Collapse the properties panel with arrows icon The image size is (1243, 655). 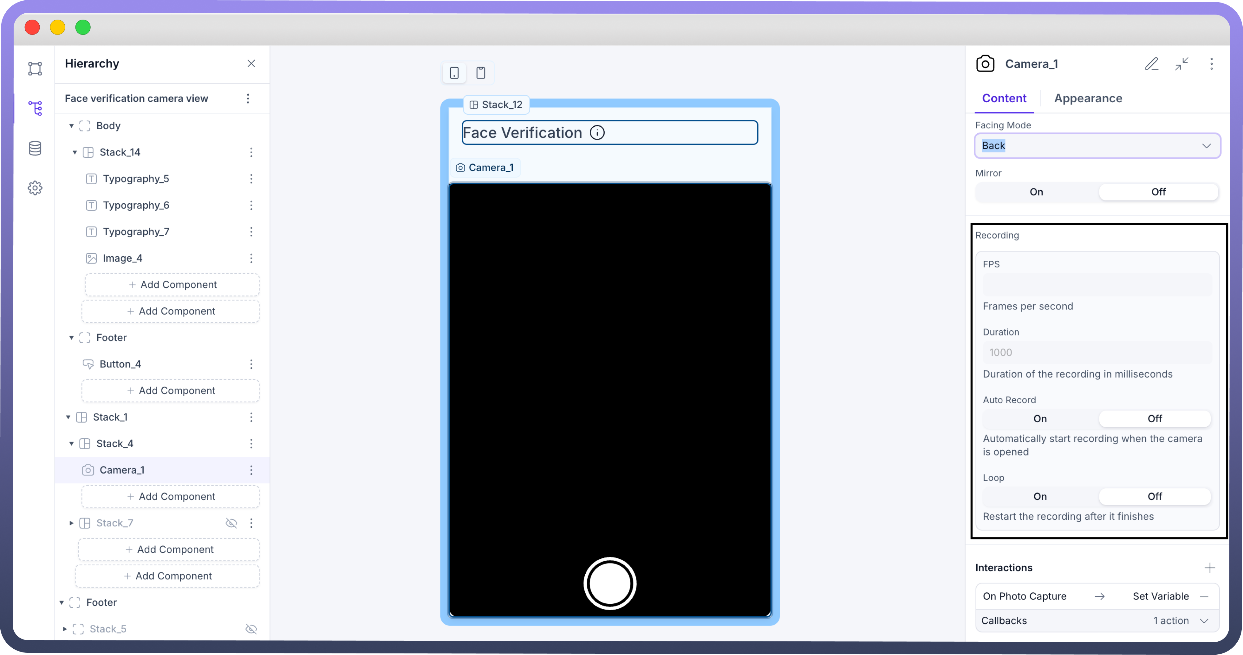[1181, 64]
